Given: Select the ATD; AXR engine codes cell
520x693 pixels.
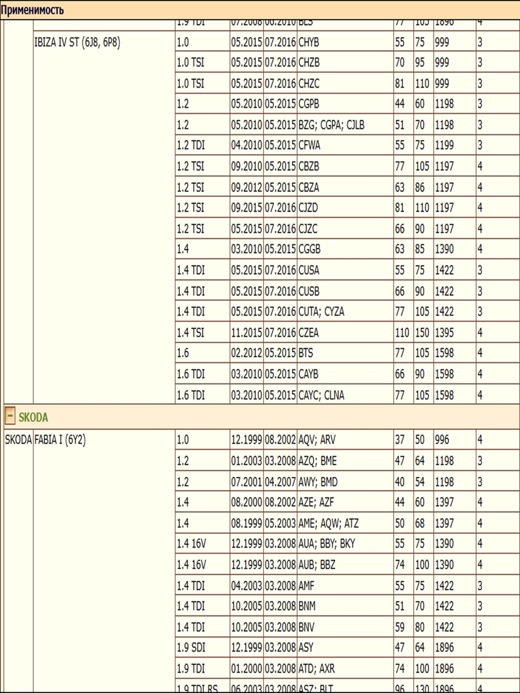Looking at the screenshot, I should pyautogui.click(x=317, y=669).
